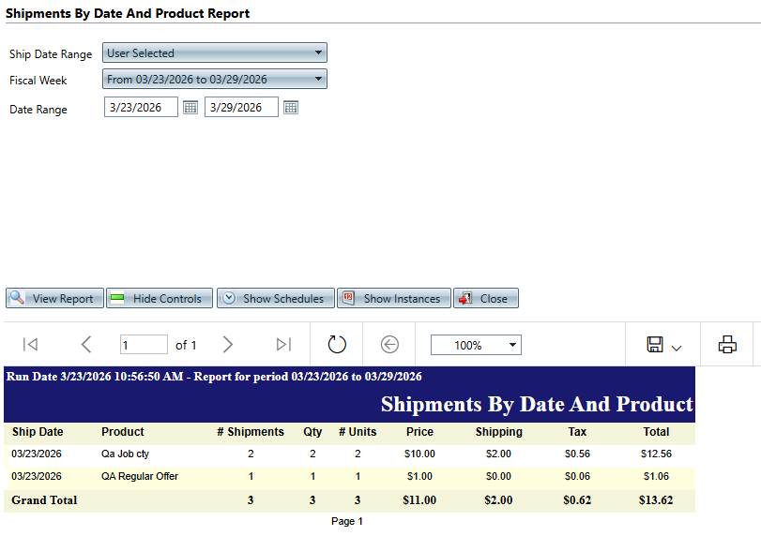
Task: Click Show Schedules button
Action: point(275,298)
